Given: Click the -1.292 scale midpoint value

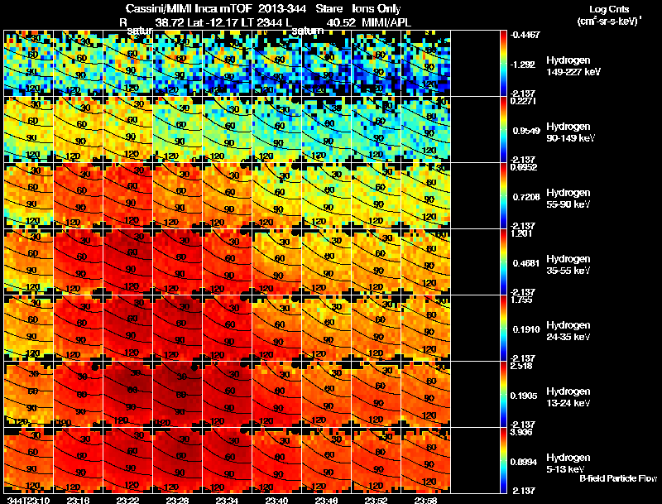Looking at the screenshot, I should (x=523, y=65).
